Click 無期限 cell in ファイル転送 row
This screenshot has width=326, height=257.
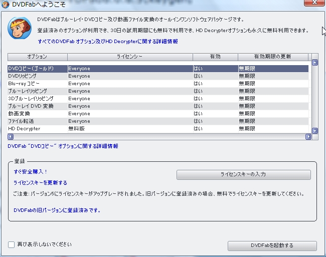coord(273,121)
